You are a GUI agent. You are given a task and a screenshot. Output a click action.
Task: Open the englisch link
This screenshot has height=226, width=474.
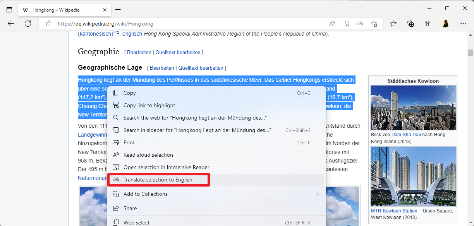coord(132,34)
